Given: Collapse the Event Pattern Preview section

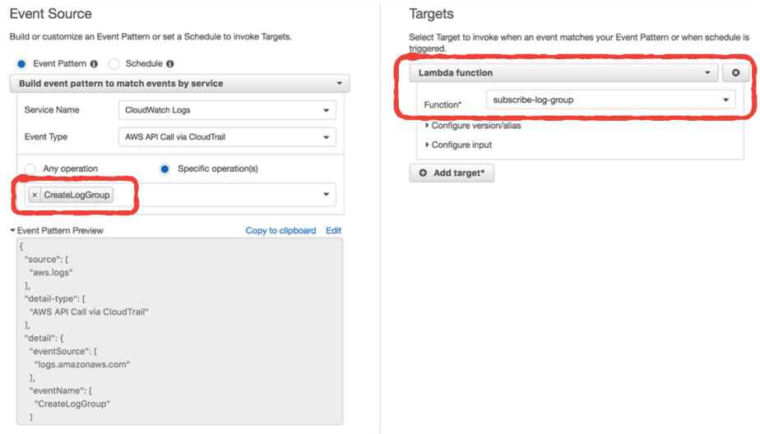Looking at the screenshot, I should (13, 231).
